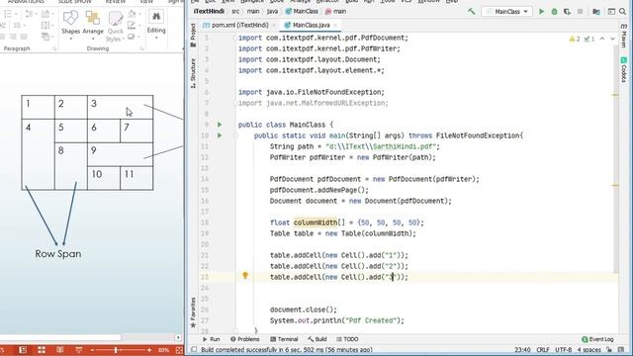This screenshot has width=633, height=356.
Task: Open the Maven tool window tab
Action: coord(624,36)
